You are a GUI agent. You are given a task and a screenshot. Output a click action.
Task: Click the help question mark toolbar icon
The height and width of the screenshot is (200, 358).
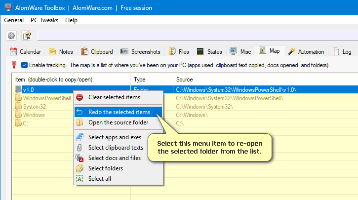pyautogui.click(x=27, y=36)
